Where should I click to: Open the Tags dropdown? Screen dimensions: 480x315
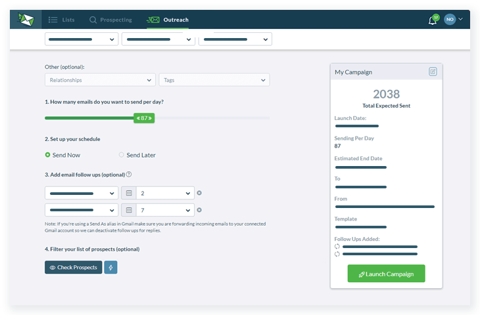pyautogui.click(x=214, y=80)
